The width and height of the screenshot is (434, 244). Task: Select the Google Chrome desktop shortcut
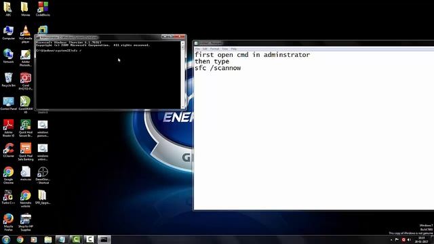pos(8,175)
